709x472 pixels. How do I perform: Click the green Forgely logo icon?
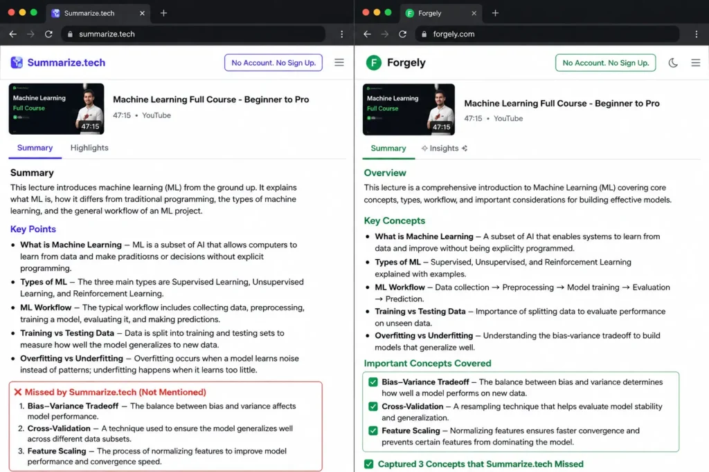(x=374, y=63)
